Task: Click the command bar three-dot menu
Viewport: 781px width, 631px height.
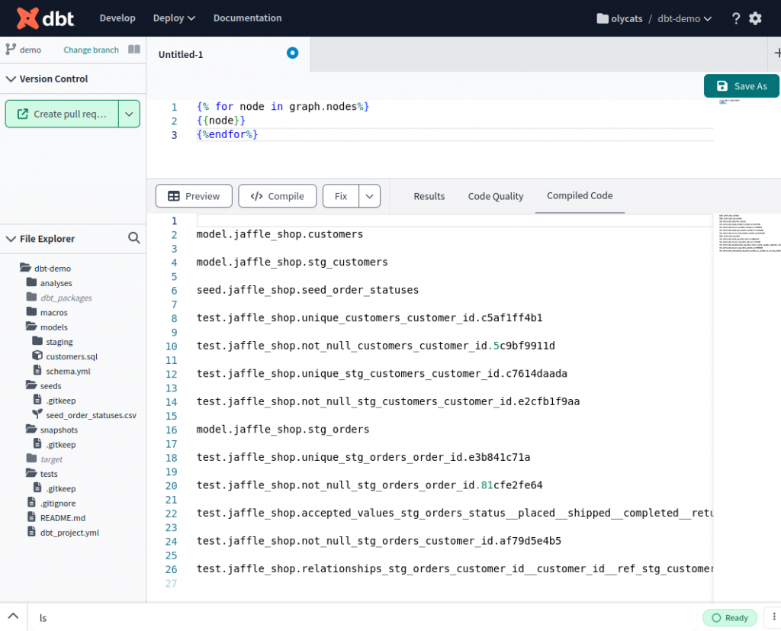Action: click(x=773, y=617)
